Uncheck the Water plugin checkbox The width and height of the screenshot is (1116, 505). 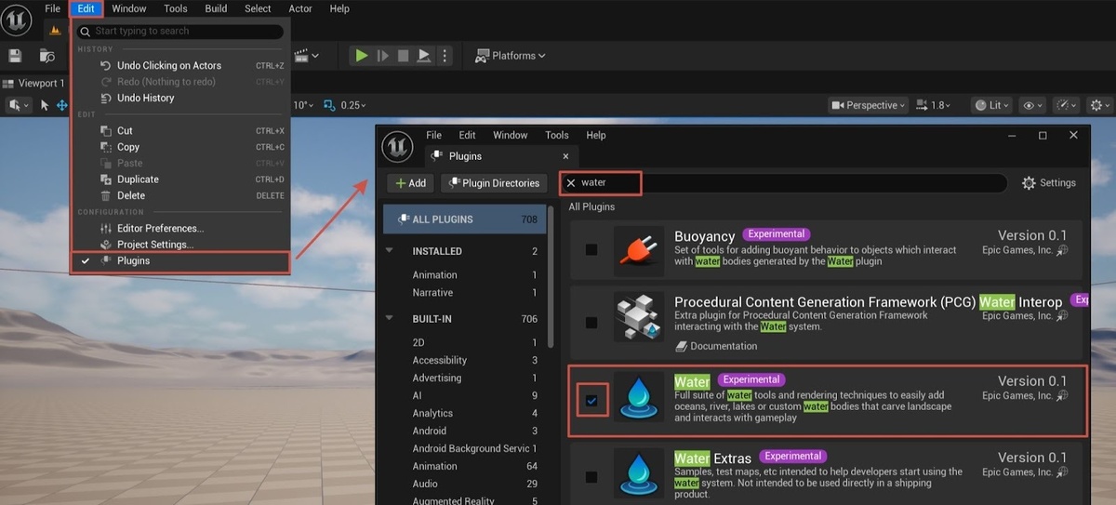click(x=591, y=401)
